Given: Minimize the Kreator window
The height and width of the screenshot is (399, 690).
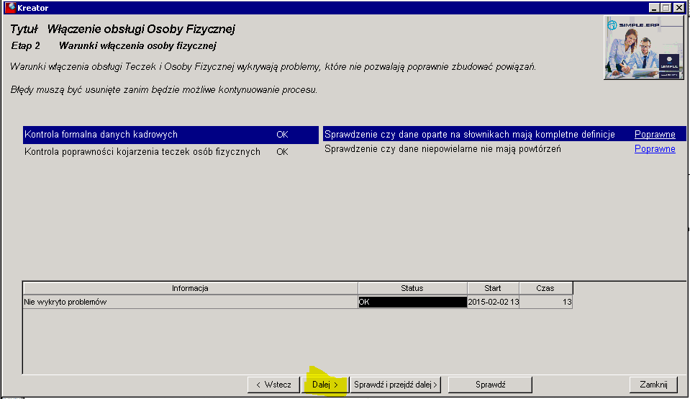Looking at the screenshot, I should [x=653, y=7].
